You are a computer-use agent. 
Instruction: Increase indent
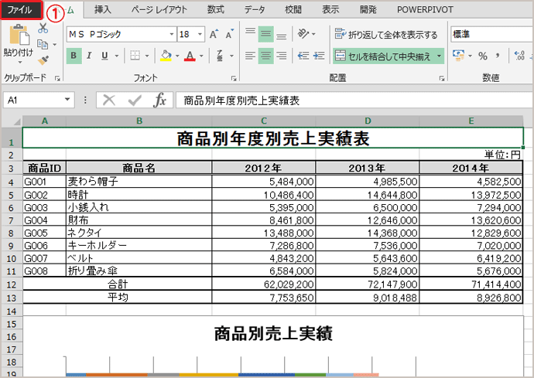coord(319,56)
